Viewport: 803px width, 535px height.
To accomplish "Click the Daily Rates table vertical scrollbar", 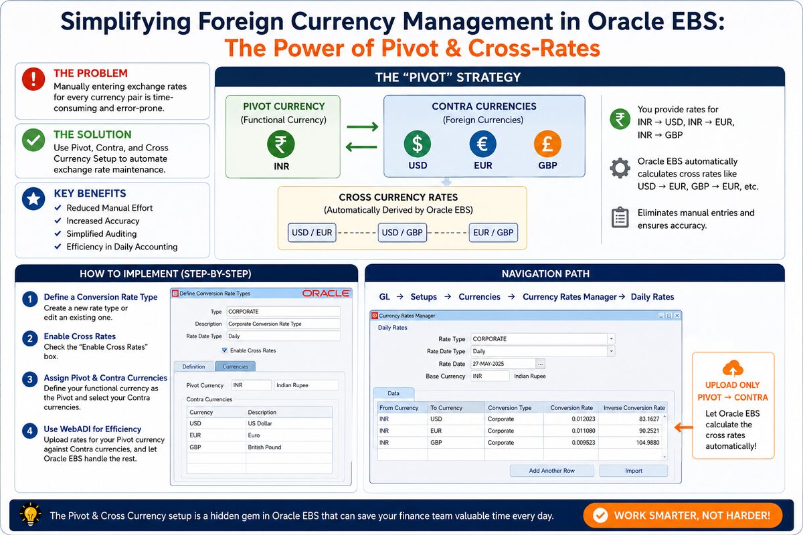I will coord(664,436).
